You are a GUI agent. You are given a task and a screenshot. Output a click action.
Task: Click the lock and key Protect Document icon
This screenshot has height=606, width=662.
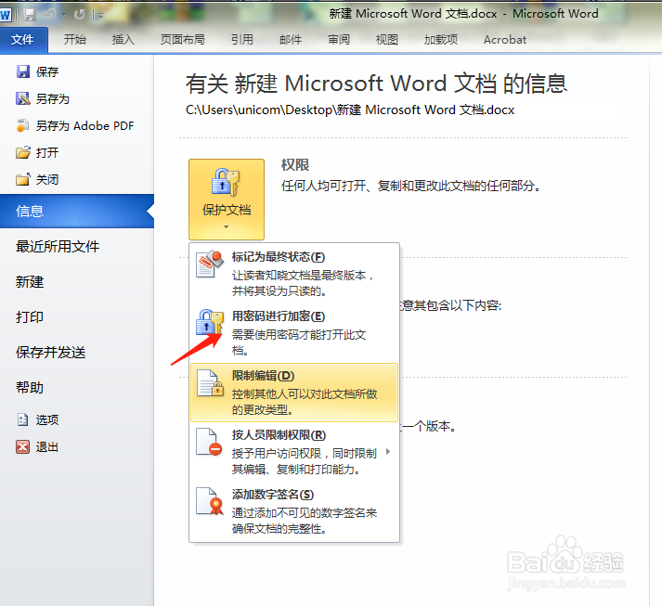(226, 182)
